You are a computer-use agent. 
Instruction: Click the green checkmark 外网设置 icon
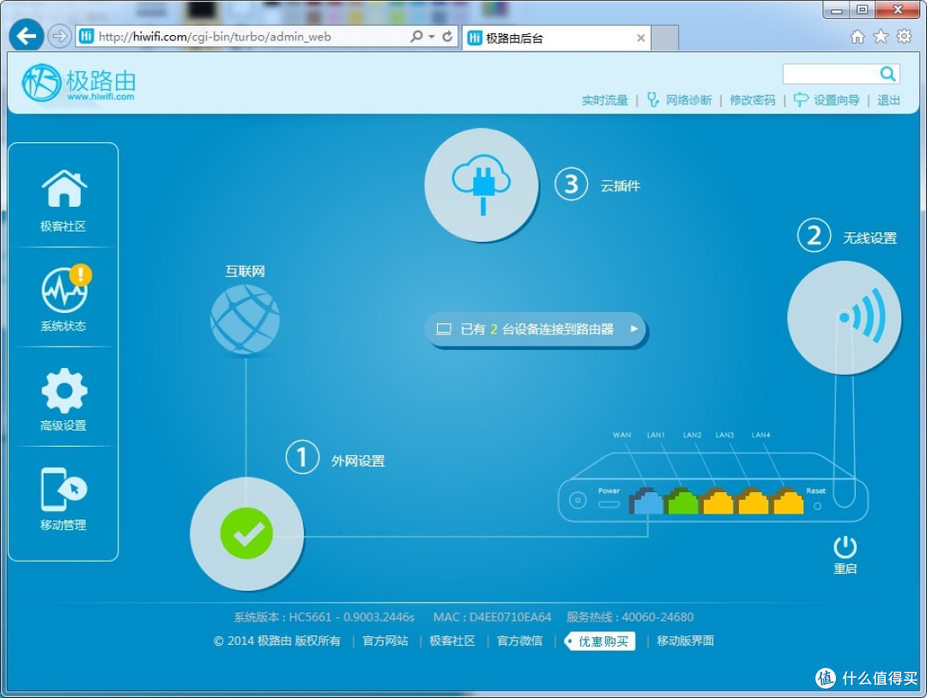[x=246, y=534]
